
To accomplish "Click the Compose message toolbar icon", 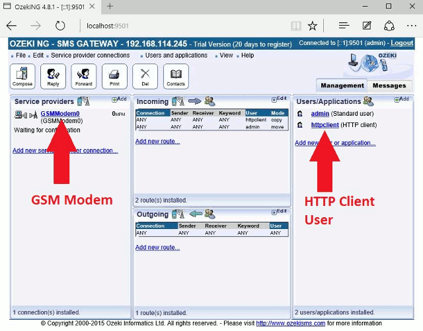I will (22, 77).
